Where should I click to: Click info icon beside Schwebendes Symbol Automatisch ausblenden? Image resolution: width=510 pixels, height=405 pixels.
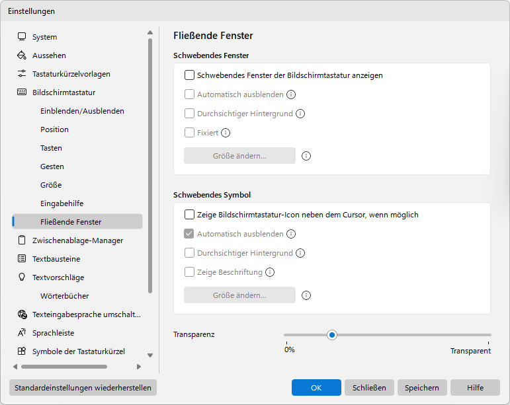[x=291, y=234]
